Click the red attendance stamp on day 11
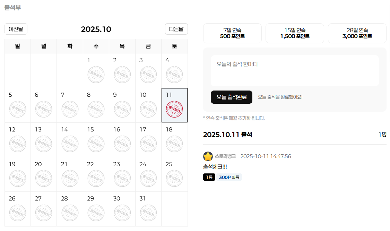 point(174,109)
